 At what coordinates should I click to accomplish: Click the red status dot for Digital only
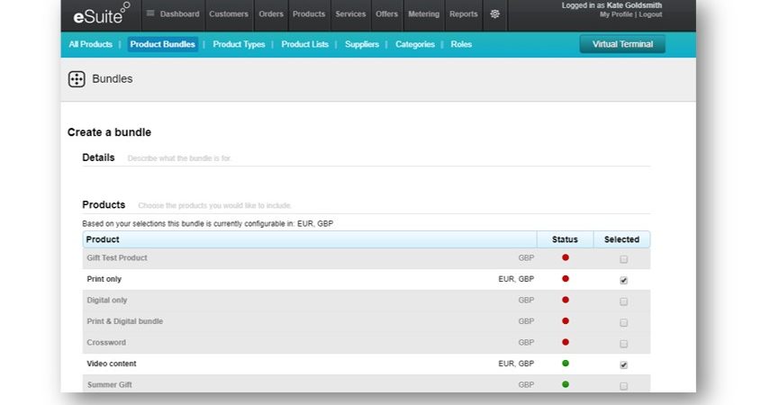566,300
